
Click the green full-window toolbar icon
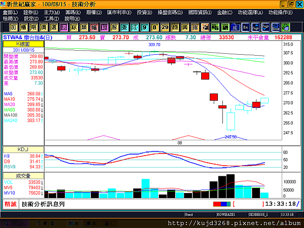point(225,27)
